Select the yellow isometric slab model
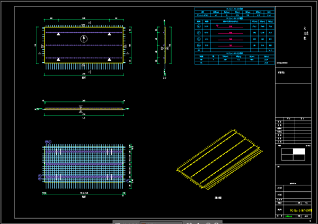 click(219, 160)
